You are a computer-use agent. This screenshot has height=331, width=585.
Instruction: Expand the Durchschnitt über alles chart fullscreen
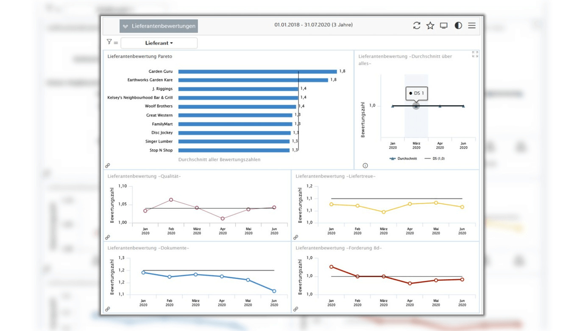(x=475, y=54)
